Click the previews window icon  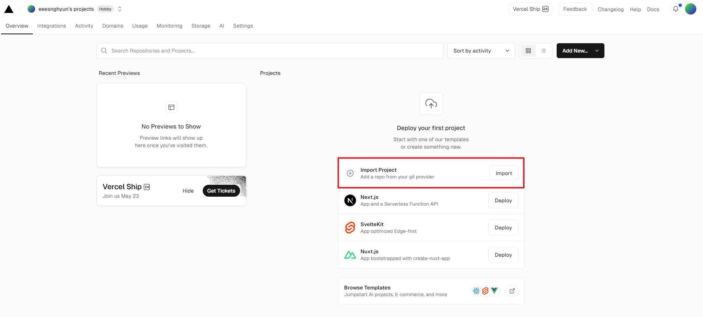point(171,107)
